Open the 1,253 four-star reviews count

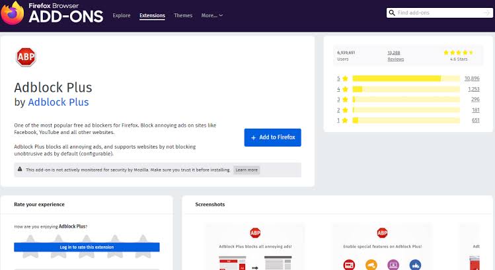(x=474, y=89)
